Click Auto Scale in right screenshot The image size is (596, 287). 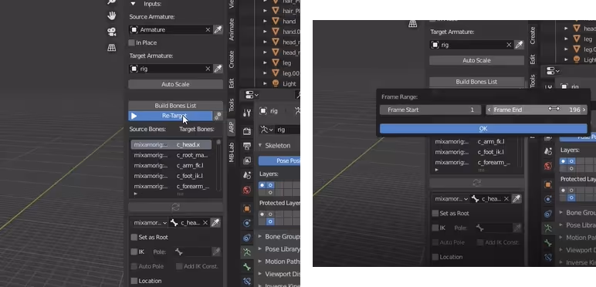476,60
